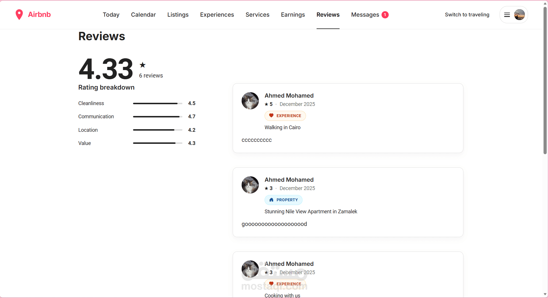The height and width of the screenshot is (298, 549).
Task: Click the Messages notification badge
Action: pyautogui.click(x=385, y=15)
